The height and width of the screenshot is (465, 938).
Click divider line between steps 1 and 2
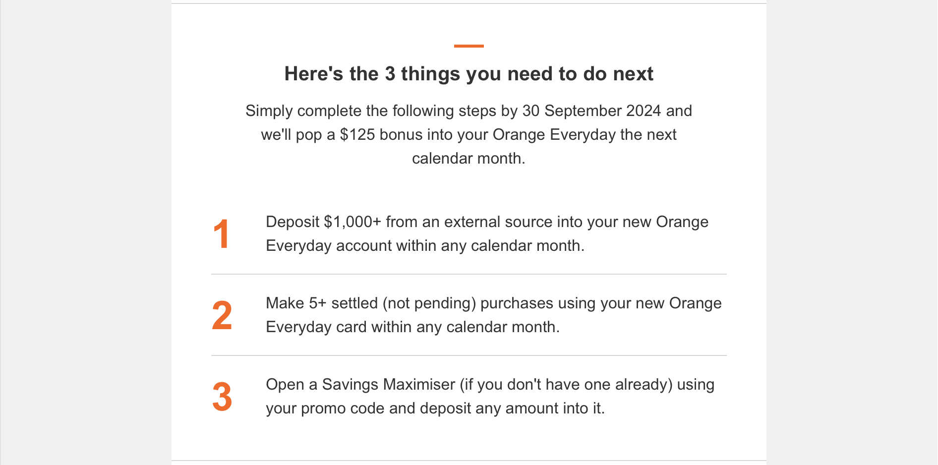coord(469,274)
